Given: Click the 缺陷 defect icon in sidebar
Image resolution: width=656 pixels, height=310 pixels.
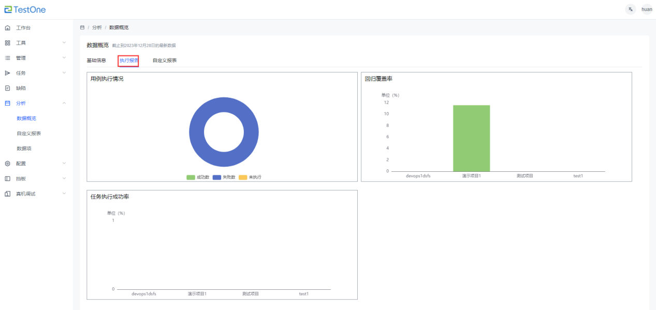Looking at the screenshot, I should click(x=7, y=88).
